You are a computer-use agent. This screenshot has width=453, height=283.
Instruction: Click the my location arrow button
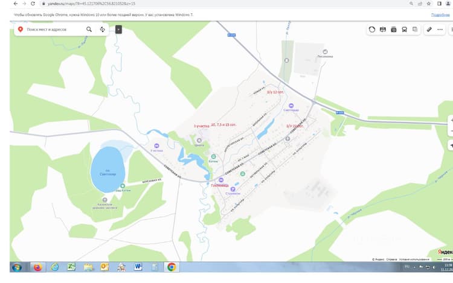click(x=451, y=145)
